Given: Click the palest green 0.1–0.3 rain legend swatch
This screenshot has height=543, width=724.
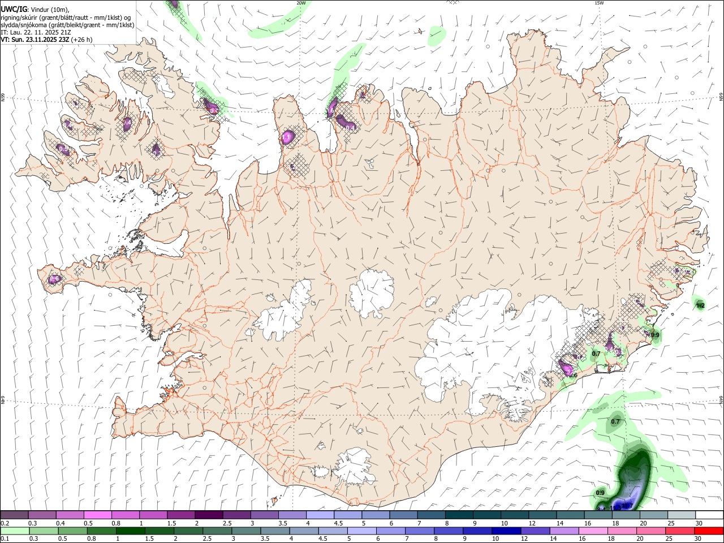Looking at the screenshot, I should (15, 531).
